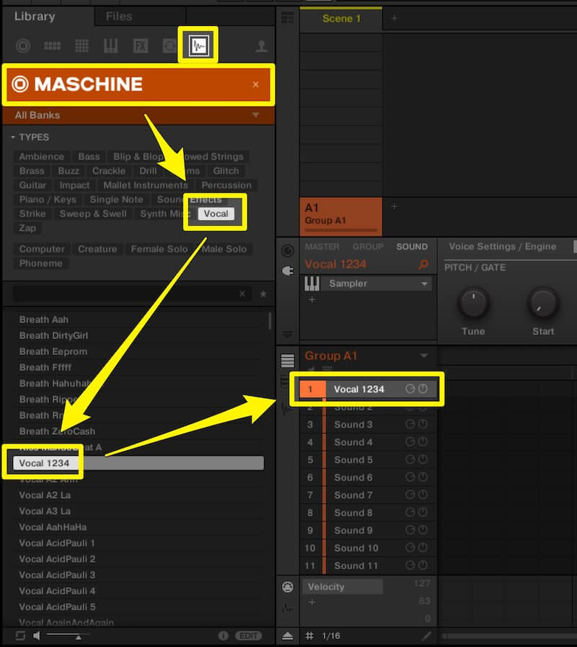Add a plug-in slot below Sampler
The image size is (577, 647).
click(312, 299)
